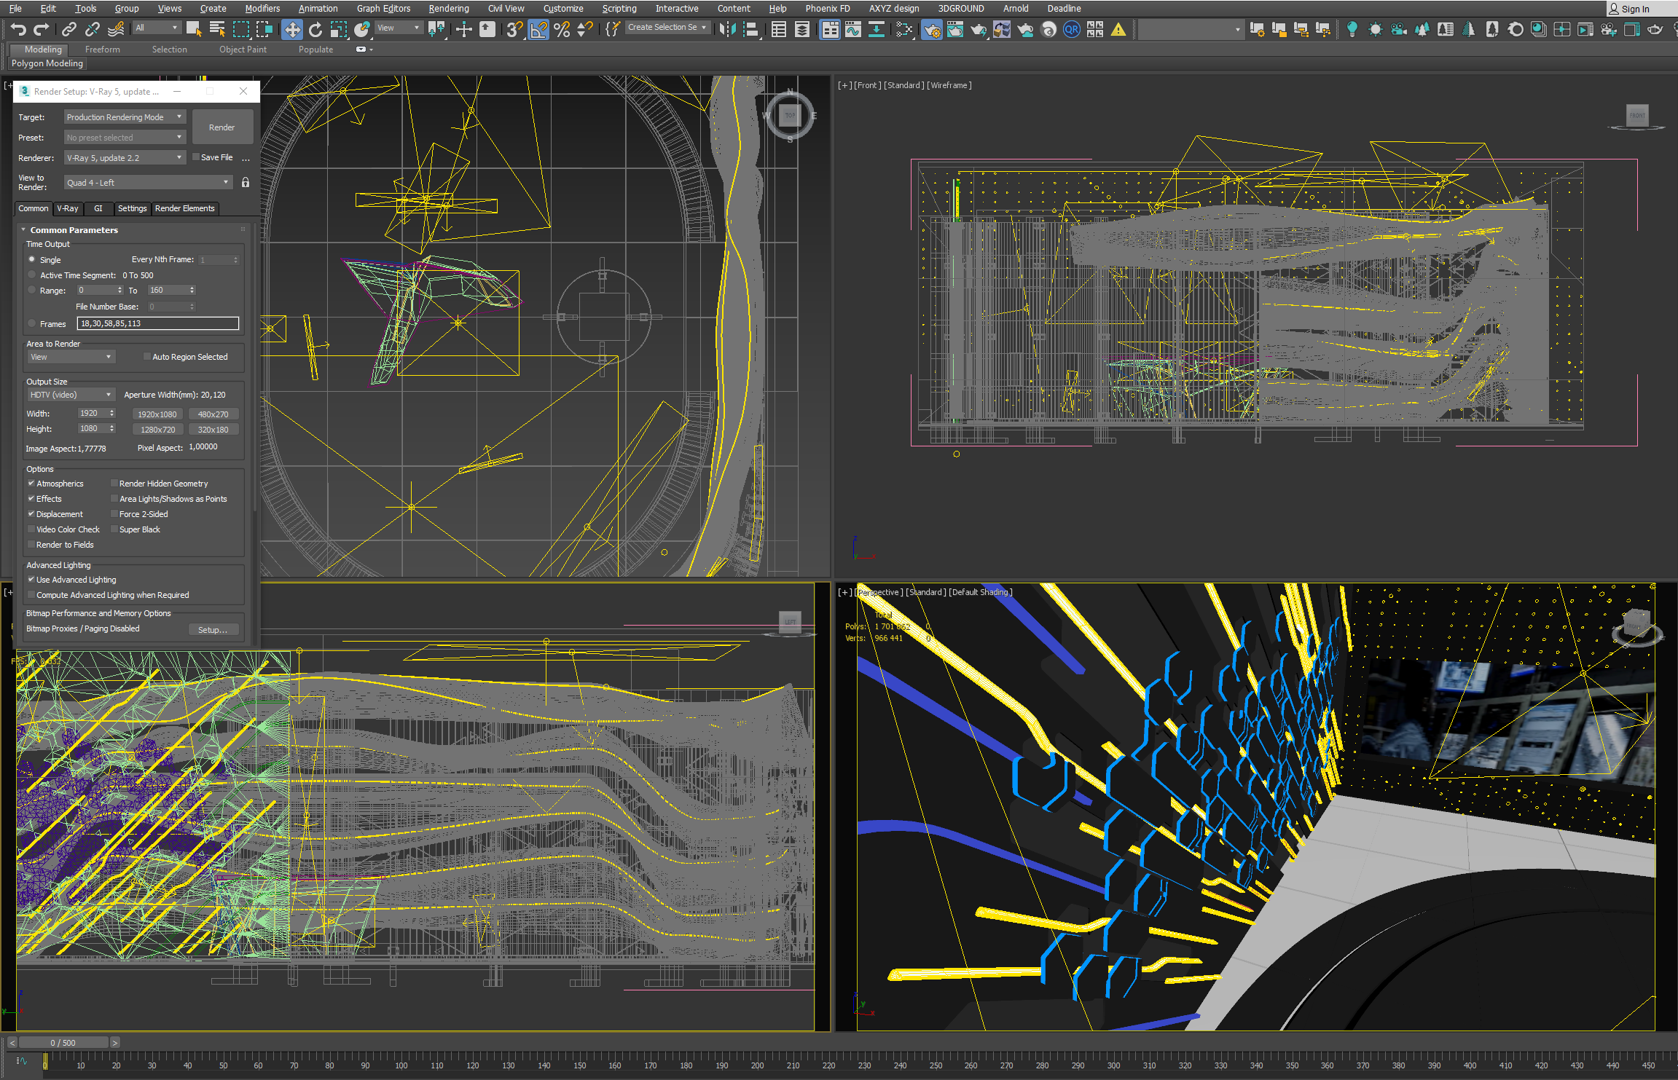The height and width of the screenshot is (1080, 1678).
Task: Activate the Rotate tool icon
Action: point(315,29)
